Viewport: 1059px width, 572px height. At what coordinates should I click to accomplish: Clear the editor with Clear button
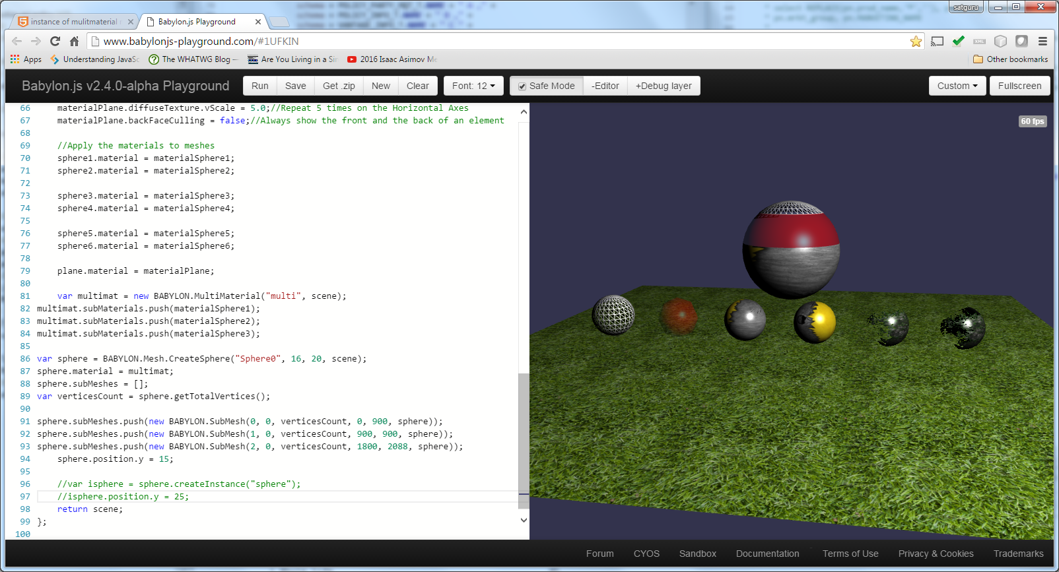click(x=418, y=86)
